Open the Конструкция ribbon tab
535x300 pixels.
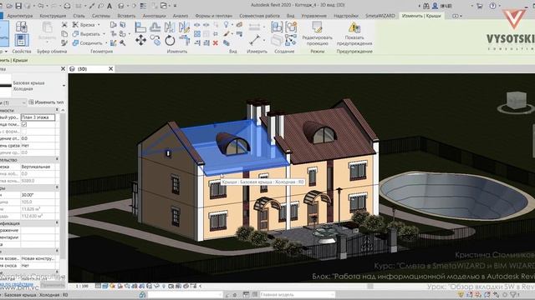(x=53, y=16)
